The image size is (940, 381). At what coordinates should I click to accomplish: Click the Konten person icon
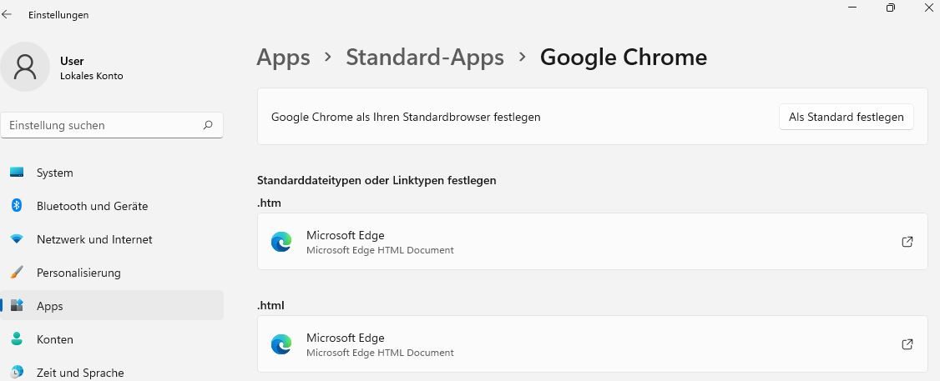tap(17, 339)
